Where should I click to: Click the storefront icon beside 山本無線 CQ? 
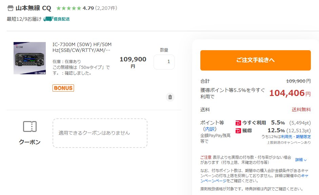coord(11,8)
